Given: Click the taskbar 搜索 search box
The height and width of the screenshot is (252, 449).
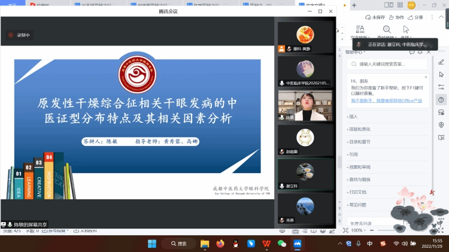Looking at the screenshot, I should click(x=178, y=244).
